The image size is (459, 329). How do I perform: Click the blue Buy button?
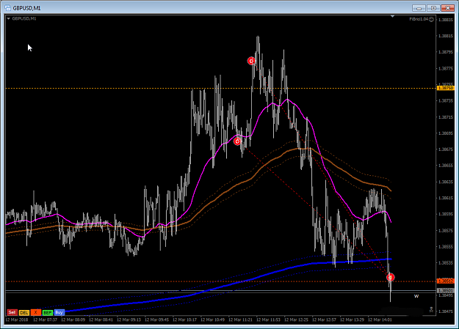coord(59,312)
